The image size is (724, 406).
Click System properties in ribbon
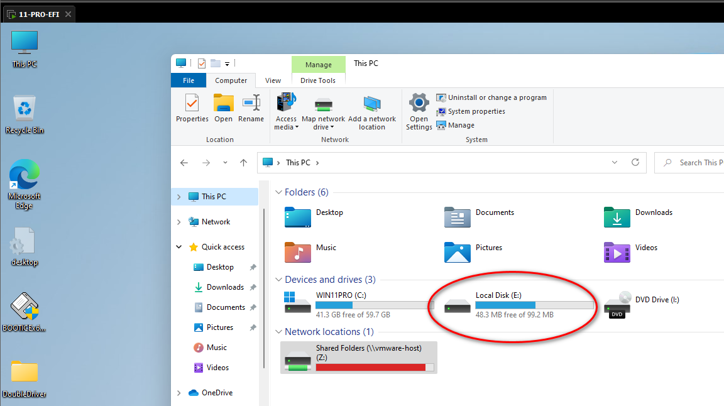tap(471, 111)
